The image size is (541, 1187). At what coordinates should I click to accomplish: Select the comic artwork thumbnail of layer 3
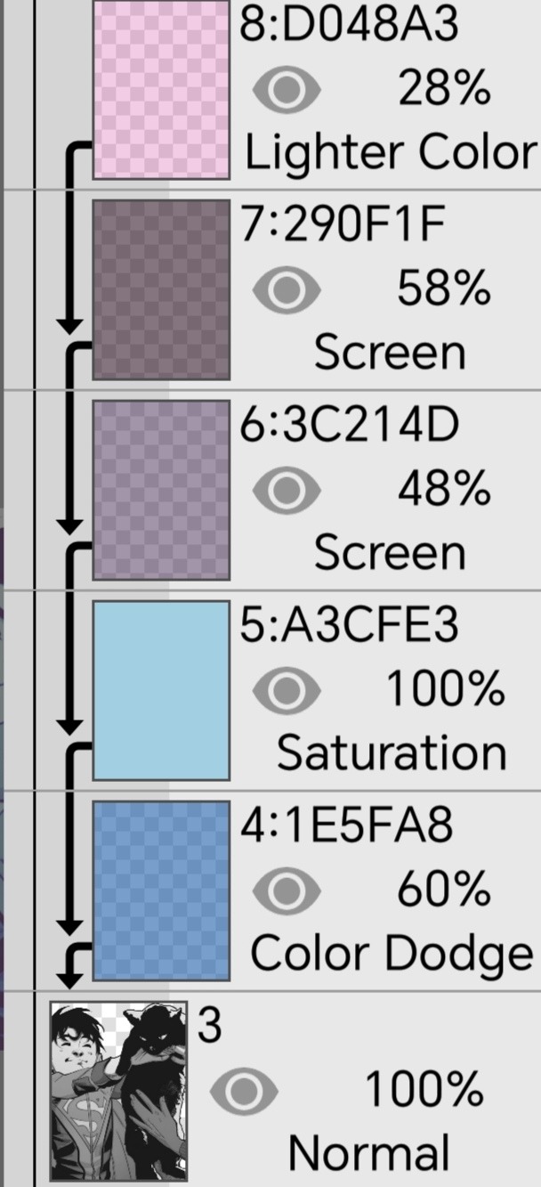click(x=119, y=1091)
